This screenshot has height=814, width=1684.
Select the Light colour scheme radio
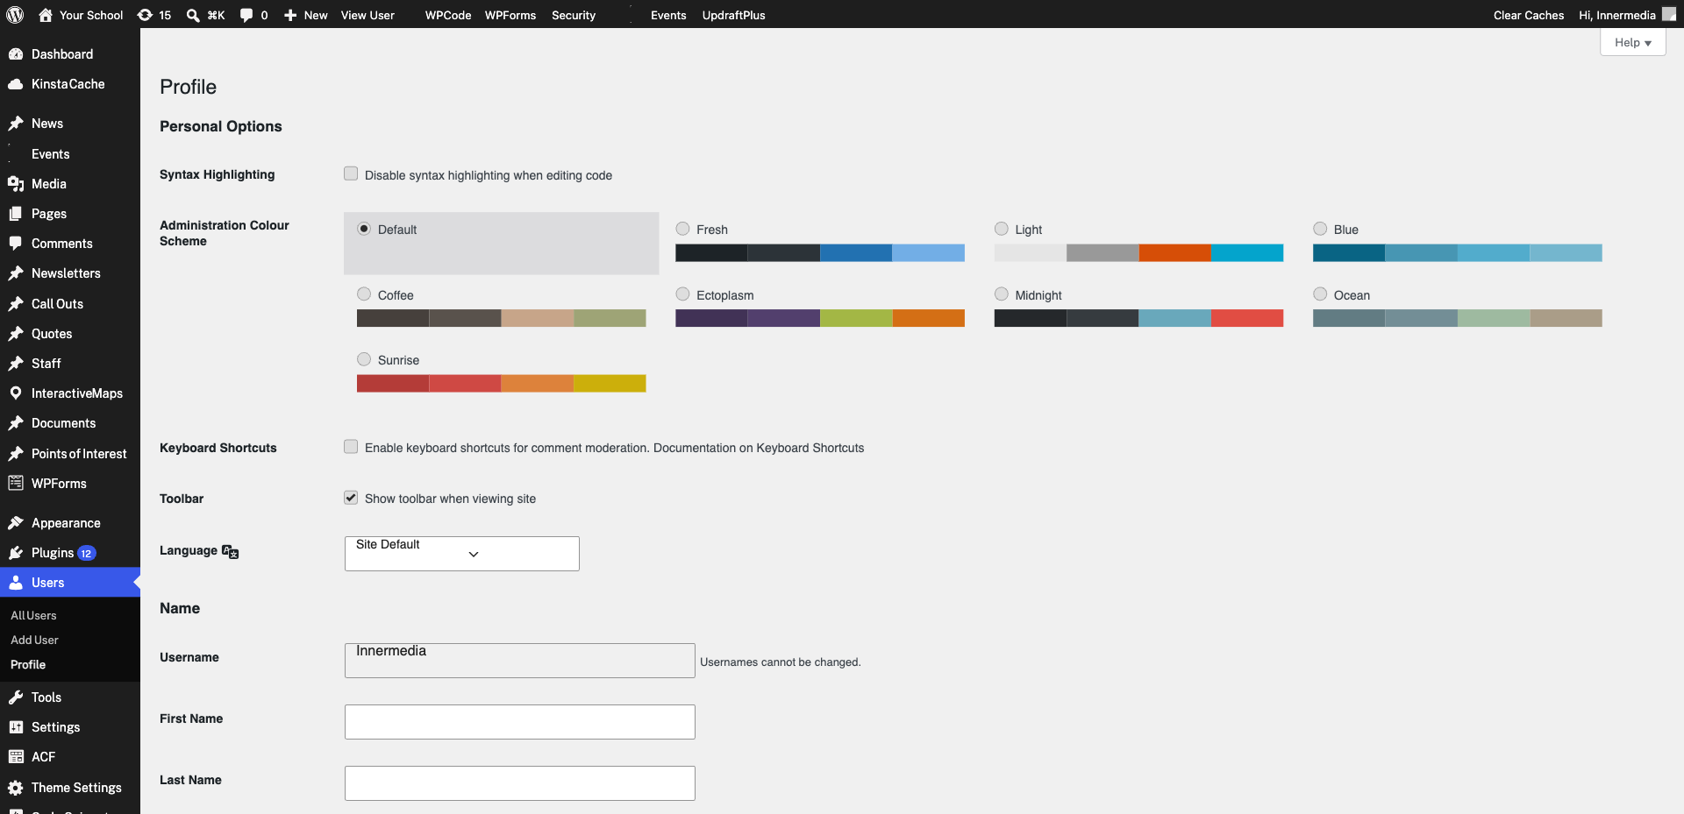tap(1002, 229)
